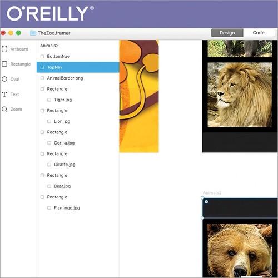Click the Oval tool label
278x278 pixels.
(15, 79)
